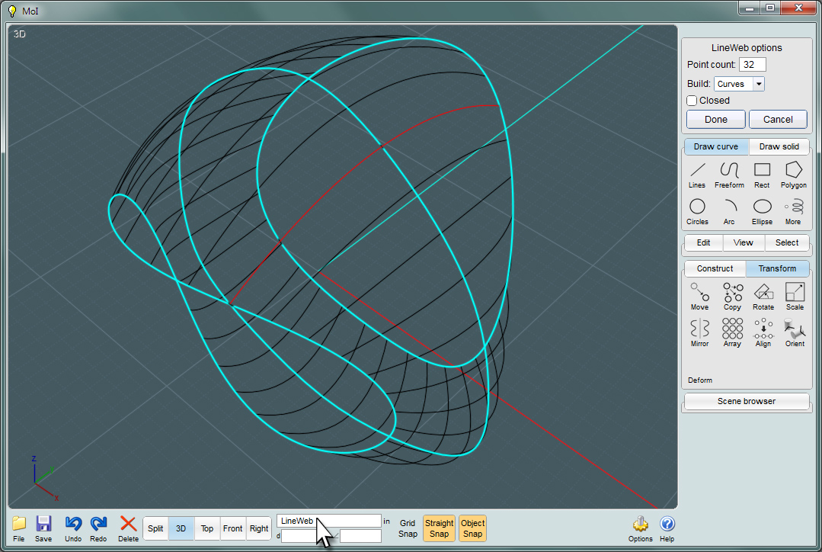
Task: Save the current model
Action: pyautogui.click(x=43, y=528)
